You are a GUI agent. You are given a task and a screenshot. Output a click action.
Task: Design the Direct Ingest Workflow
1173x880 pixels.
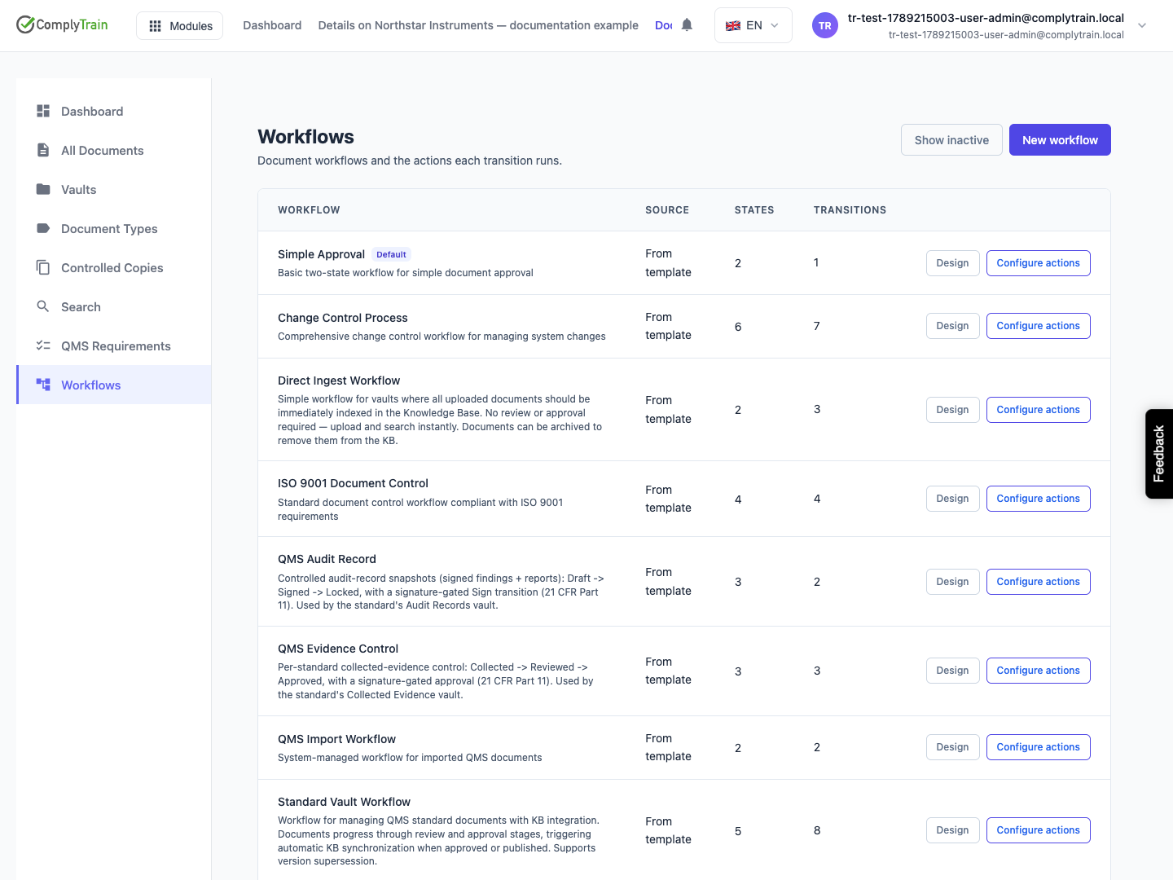(952, 410)
